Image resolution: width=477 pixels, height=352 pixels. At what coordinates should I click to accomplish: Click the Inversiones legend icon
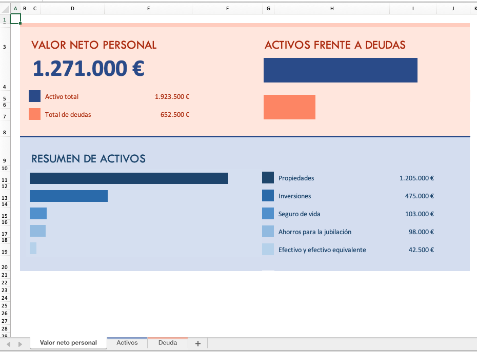click(x=267, y=196)
